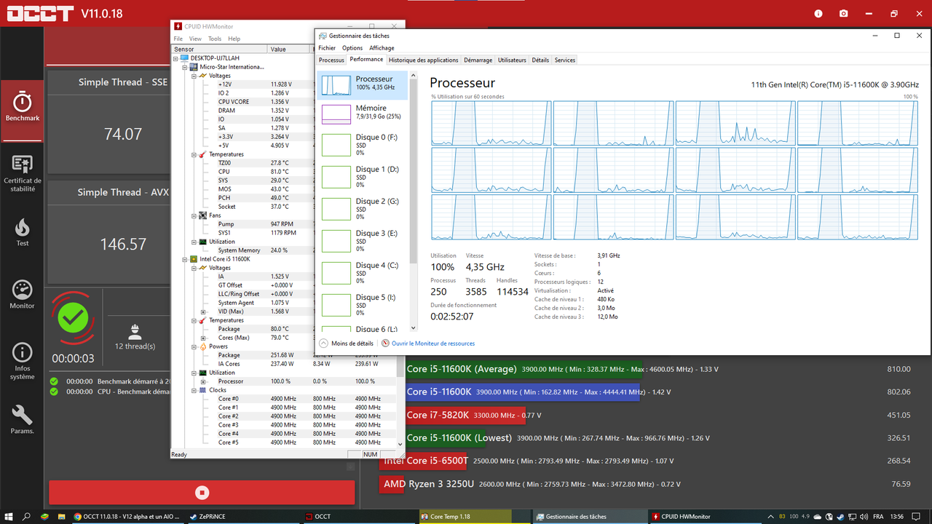
Task: Open HWMonitor Tools menu
Action: pos(215,39)
